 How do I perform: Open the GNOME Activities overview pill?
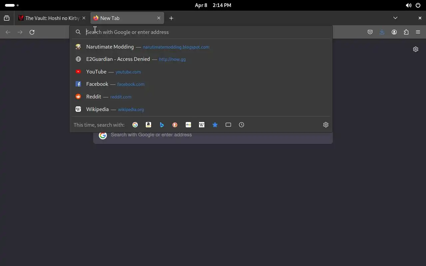coord(12,5)
